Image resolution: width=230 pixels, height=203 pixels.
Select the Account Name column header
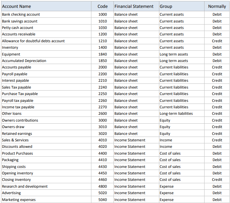pos(46,6)
